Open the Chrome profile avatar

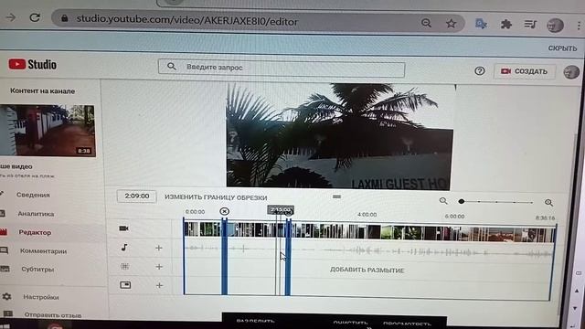(555, 26)
